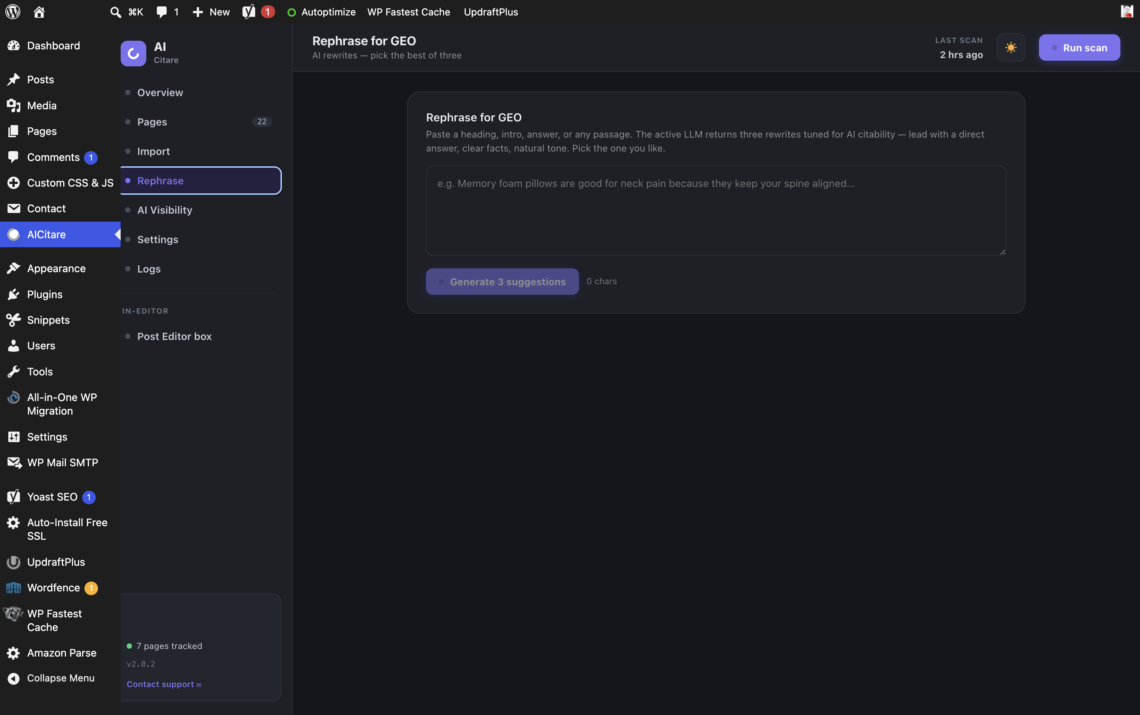Screen dimensions: 1140x715
Task: Click the WP Mail SMTP envelope icon
Action: [14, 462]
